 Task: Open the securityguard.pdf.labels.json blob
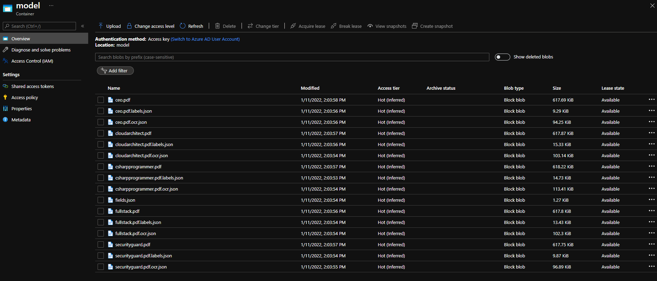(x=144, y=256)
